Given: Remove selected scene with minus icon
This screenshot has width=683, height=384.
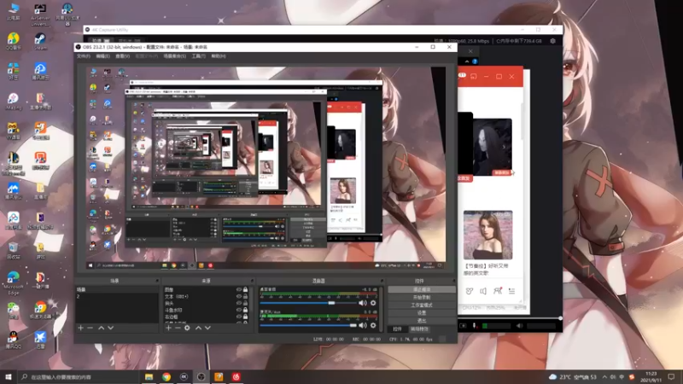Looking at the screenshot, I should pyautogui.click(x=90, y=328).
